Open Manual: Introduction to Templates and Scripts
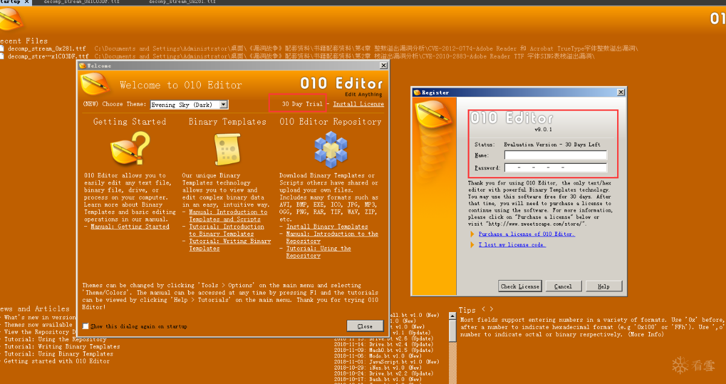 (228, 216)
